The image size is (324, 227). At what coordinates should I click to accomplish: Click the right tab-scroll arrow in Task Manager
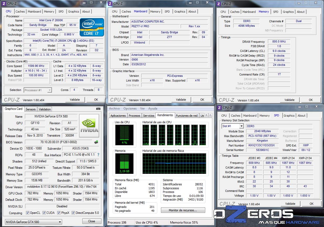pos(210,115)
